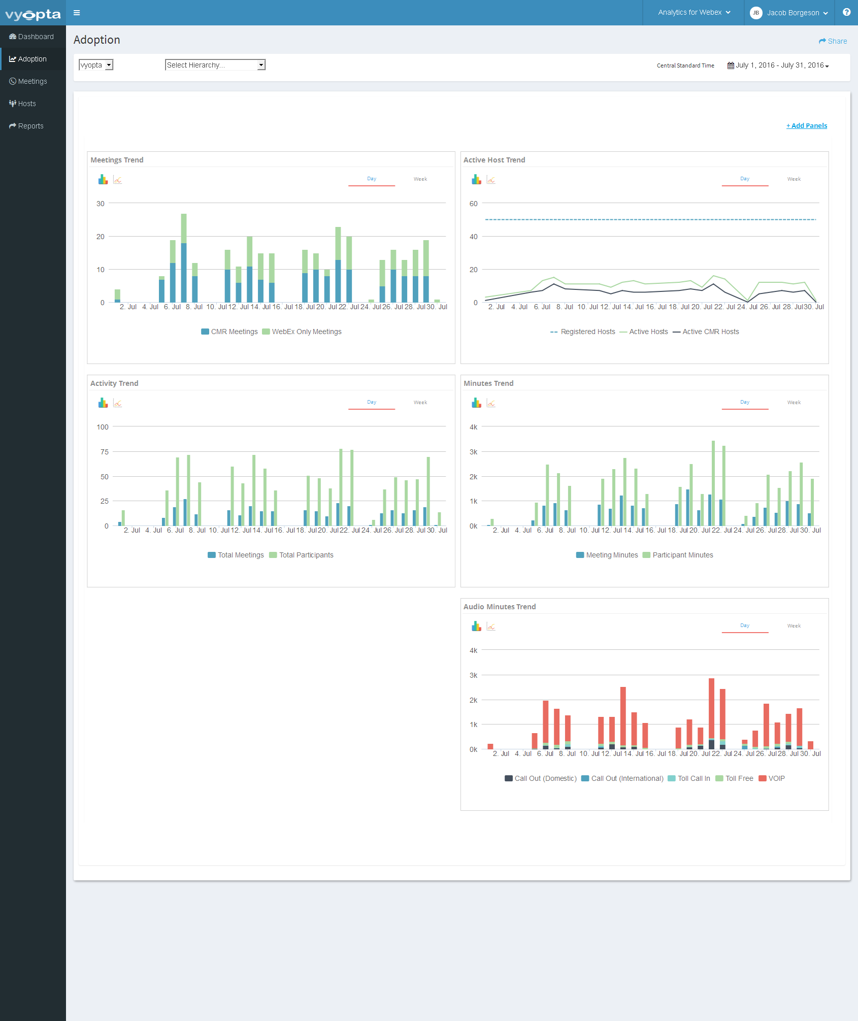
Task: Click the Add Panels link
Action: [807, 125]
